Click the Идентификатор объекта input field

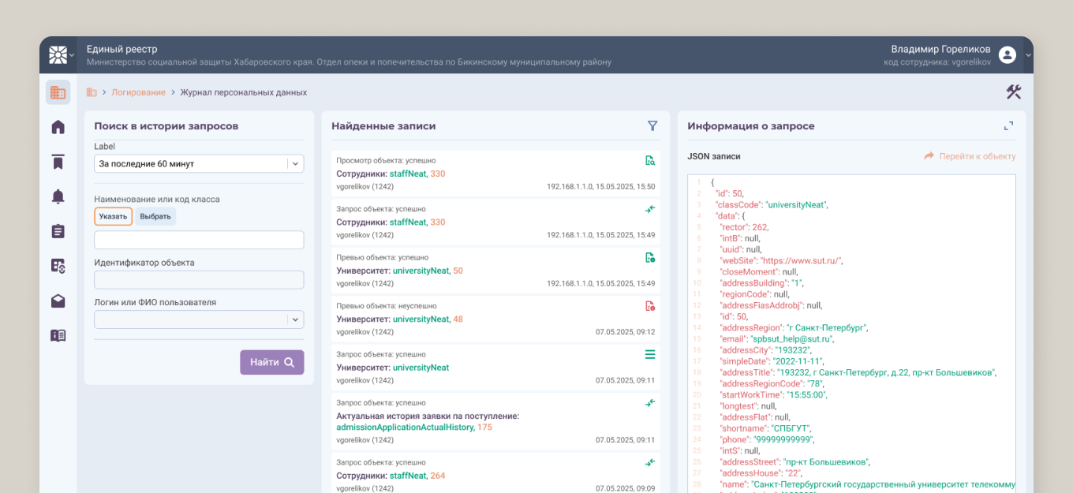pos(198,280)
